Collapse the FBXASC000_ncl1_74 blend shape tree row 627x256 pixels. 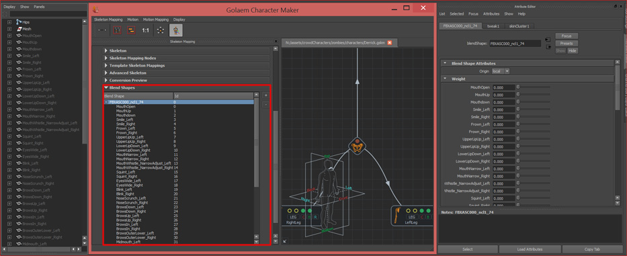(106, 102)
